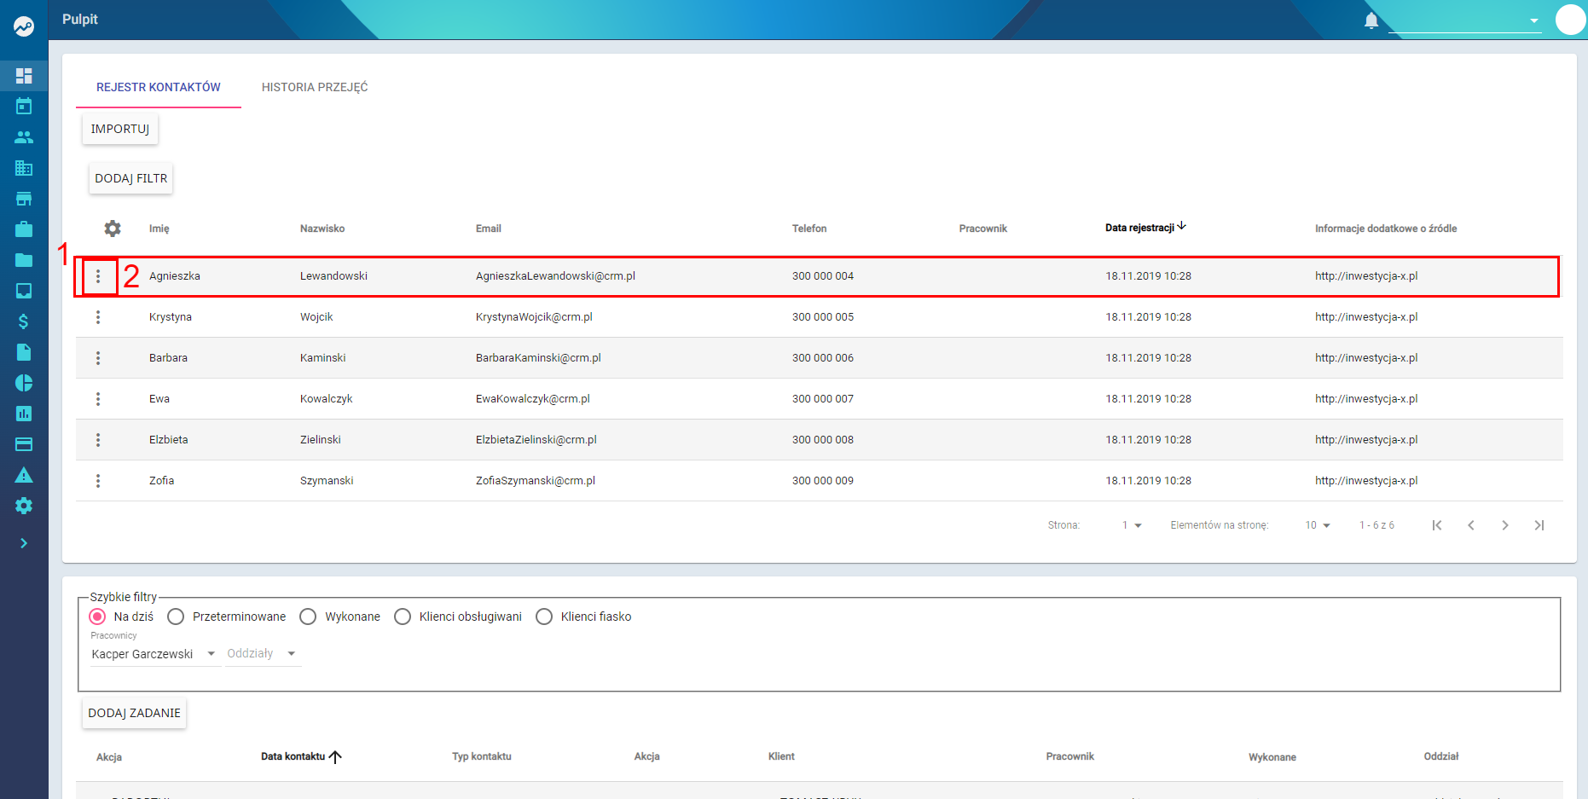
Task: Switch to Rejestr kontaktów tab
Action: click(x=159, y=87)
